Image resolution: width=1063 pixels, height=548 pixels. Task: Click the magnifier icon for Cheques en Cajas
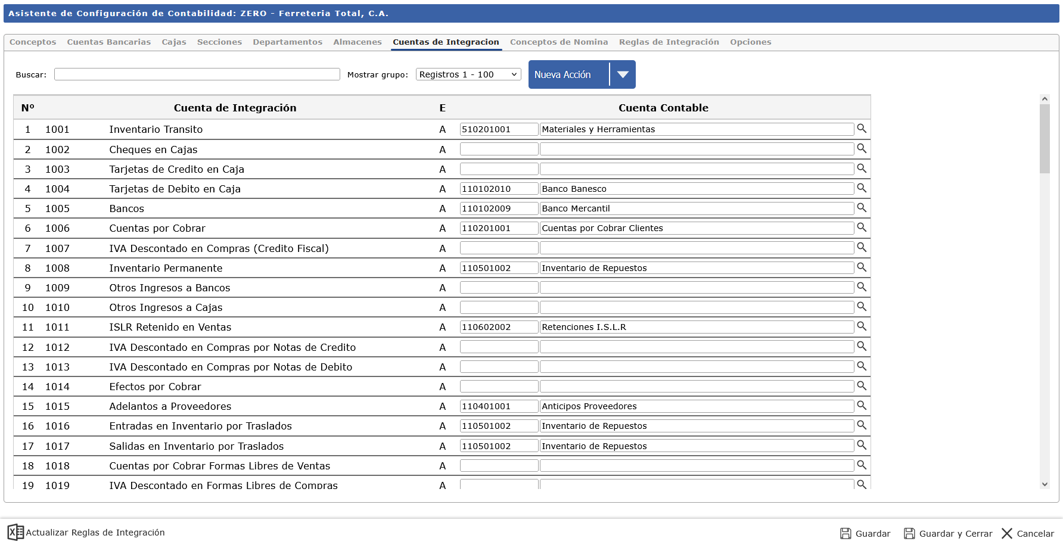[862, 148]
